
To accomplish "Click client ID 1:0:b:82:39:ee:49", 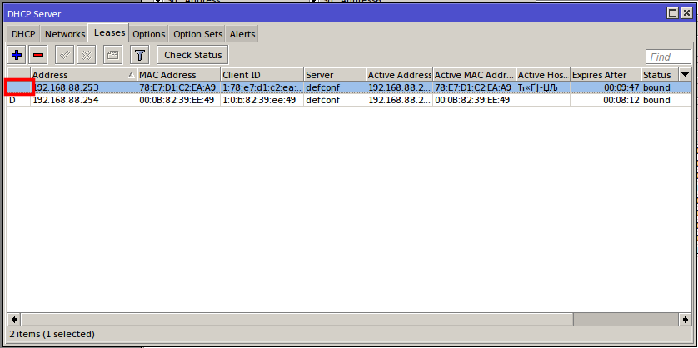I will click(260, 100).
